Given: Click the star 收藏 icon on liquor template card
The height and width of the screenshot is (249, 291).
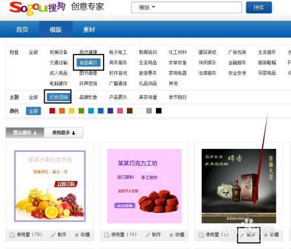Looking at the screenshot, I should pos(265,235).
